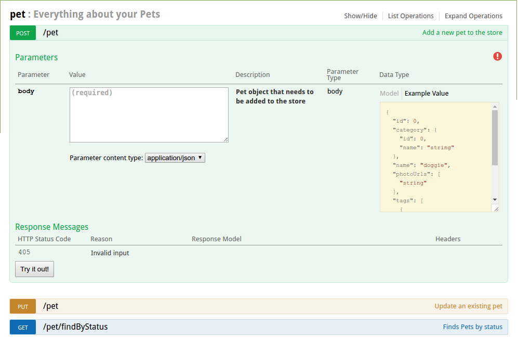Click the example box resize handle
This screenshot has width=518, height=339.
(x=496, y=208)
